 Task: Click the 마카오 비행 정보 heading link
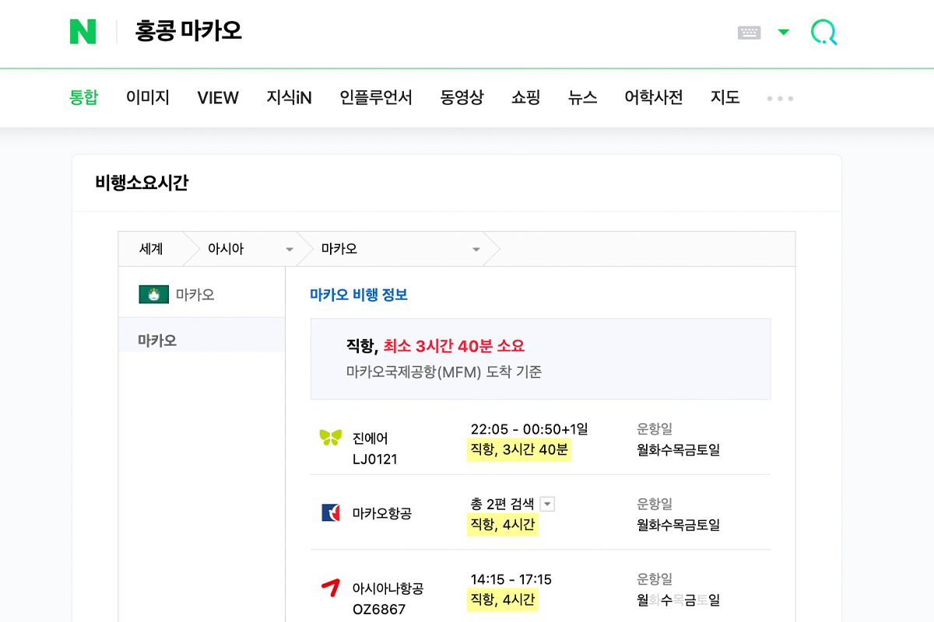359,295
